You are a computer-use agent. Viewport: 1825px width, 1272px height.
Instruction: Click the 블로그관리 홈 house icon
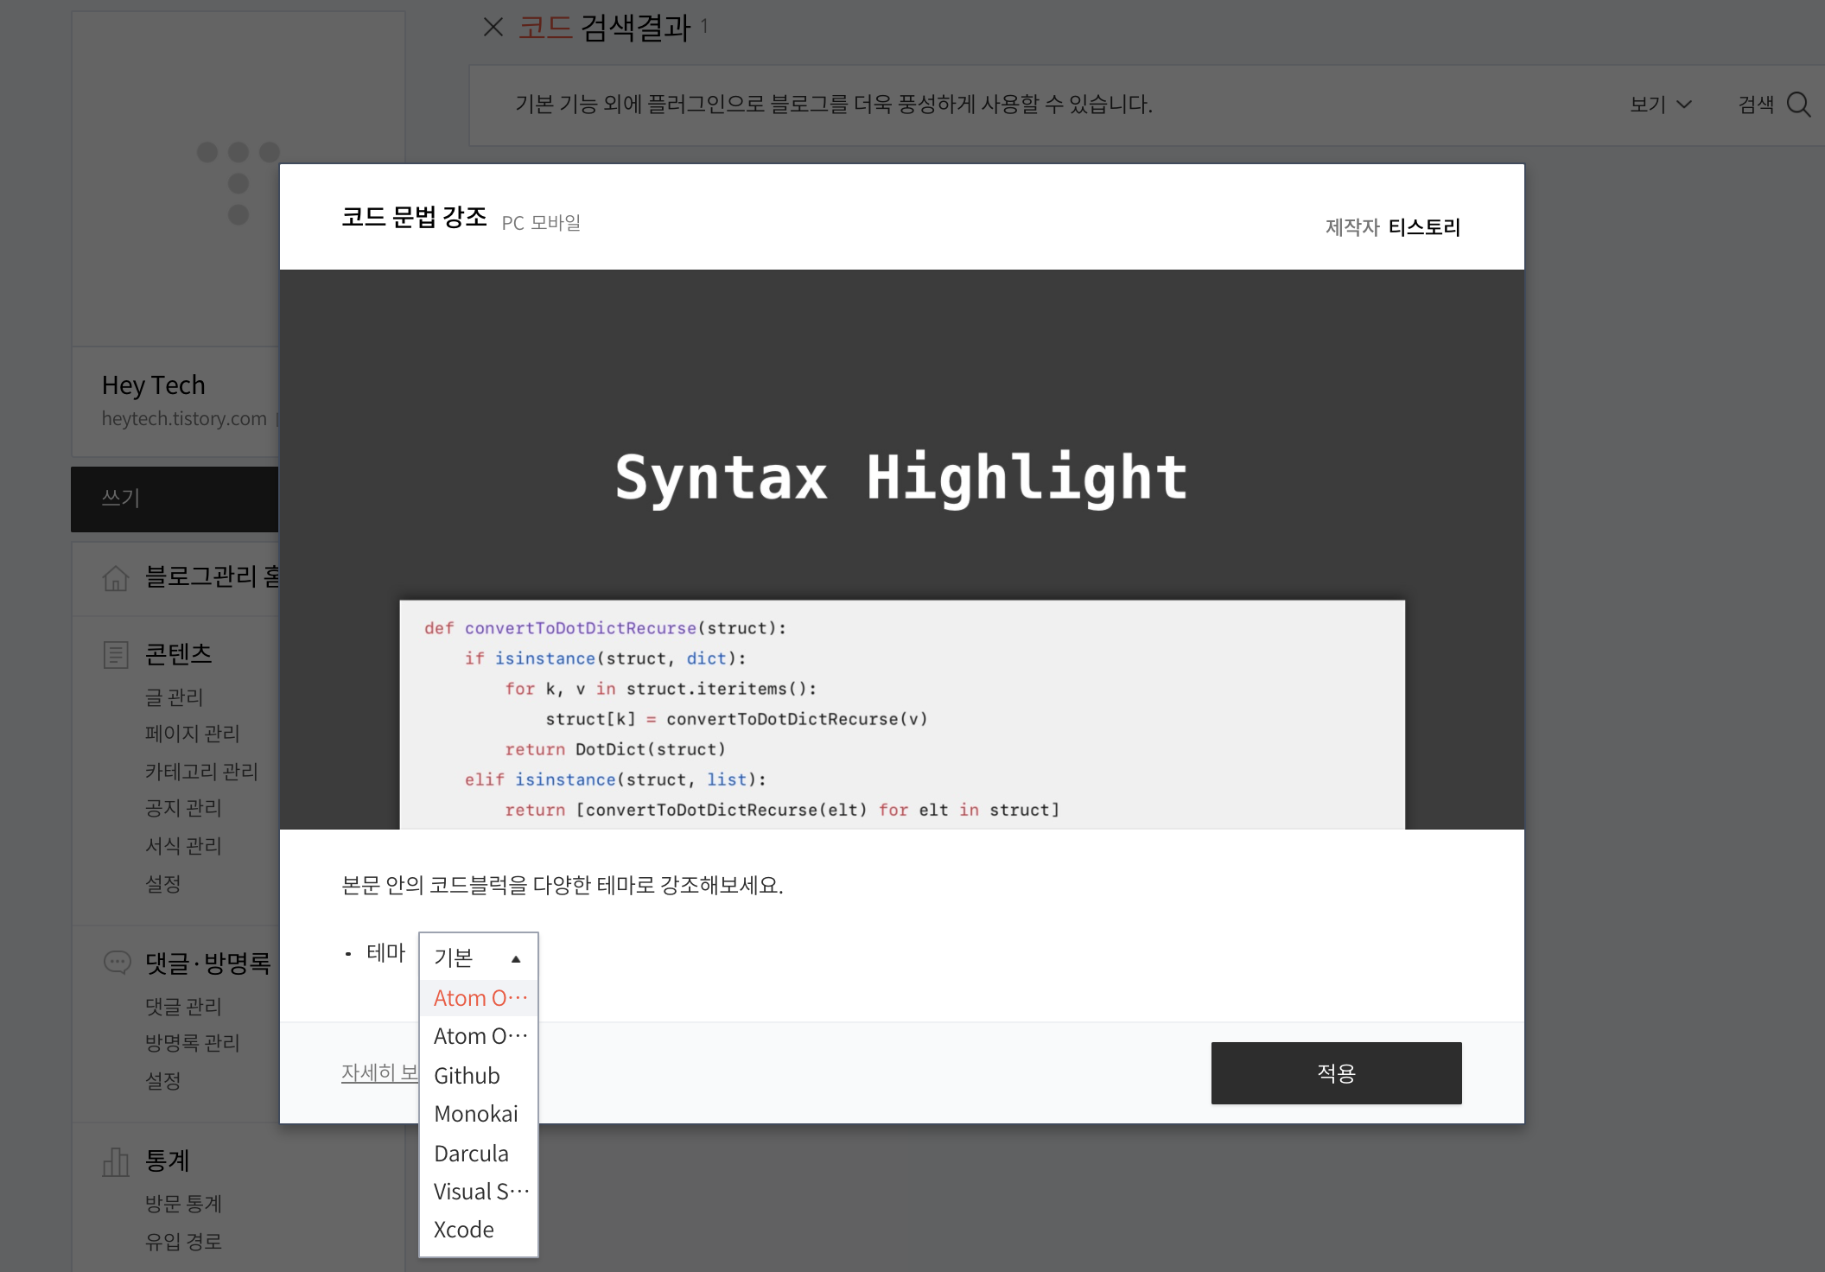point(116,577)
